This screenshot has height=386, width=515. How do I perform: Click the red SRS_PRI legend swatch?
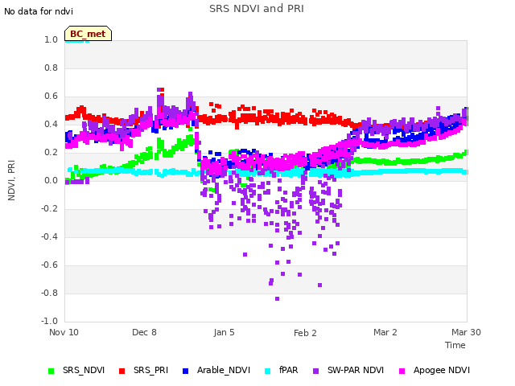[x=122, y=371]
